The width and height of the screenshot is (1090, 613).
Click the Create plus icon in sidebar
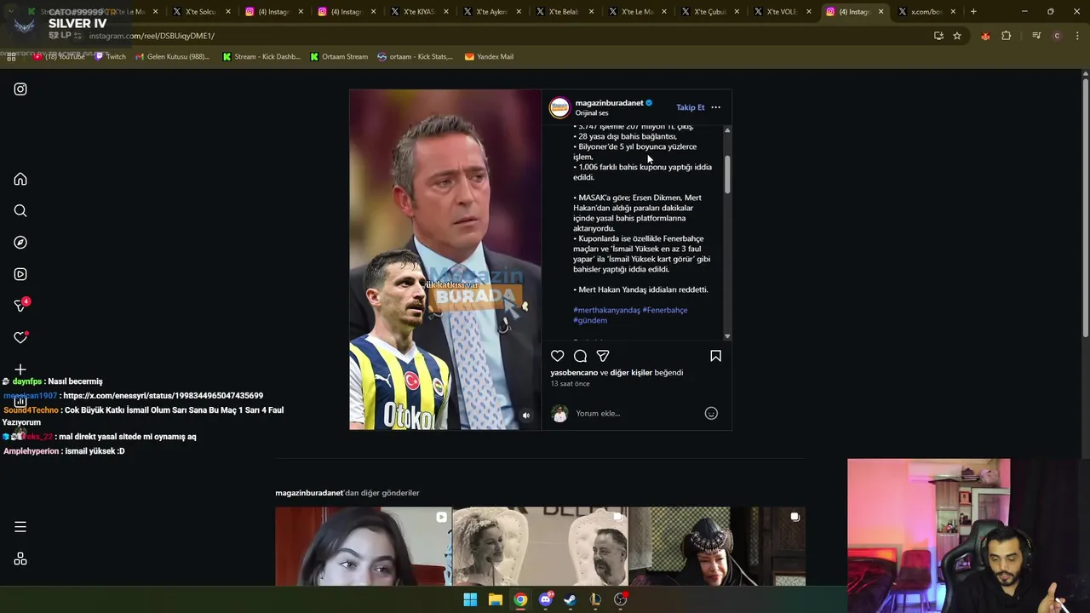20,370
